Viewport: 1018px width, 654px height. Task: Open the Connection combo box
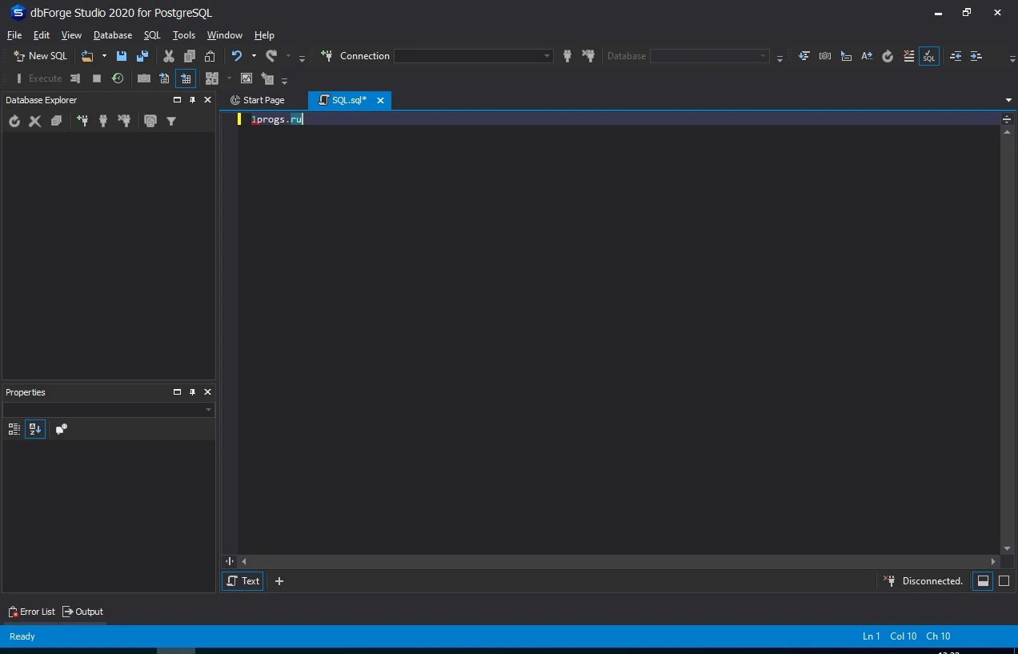(x=473, y=56)
